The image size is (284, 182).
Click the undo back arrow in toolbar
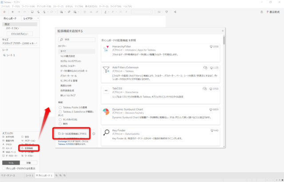click(13, 12)
